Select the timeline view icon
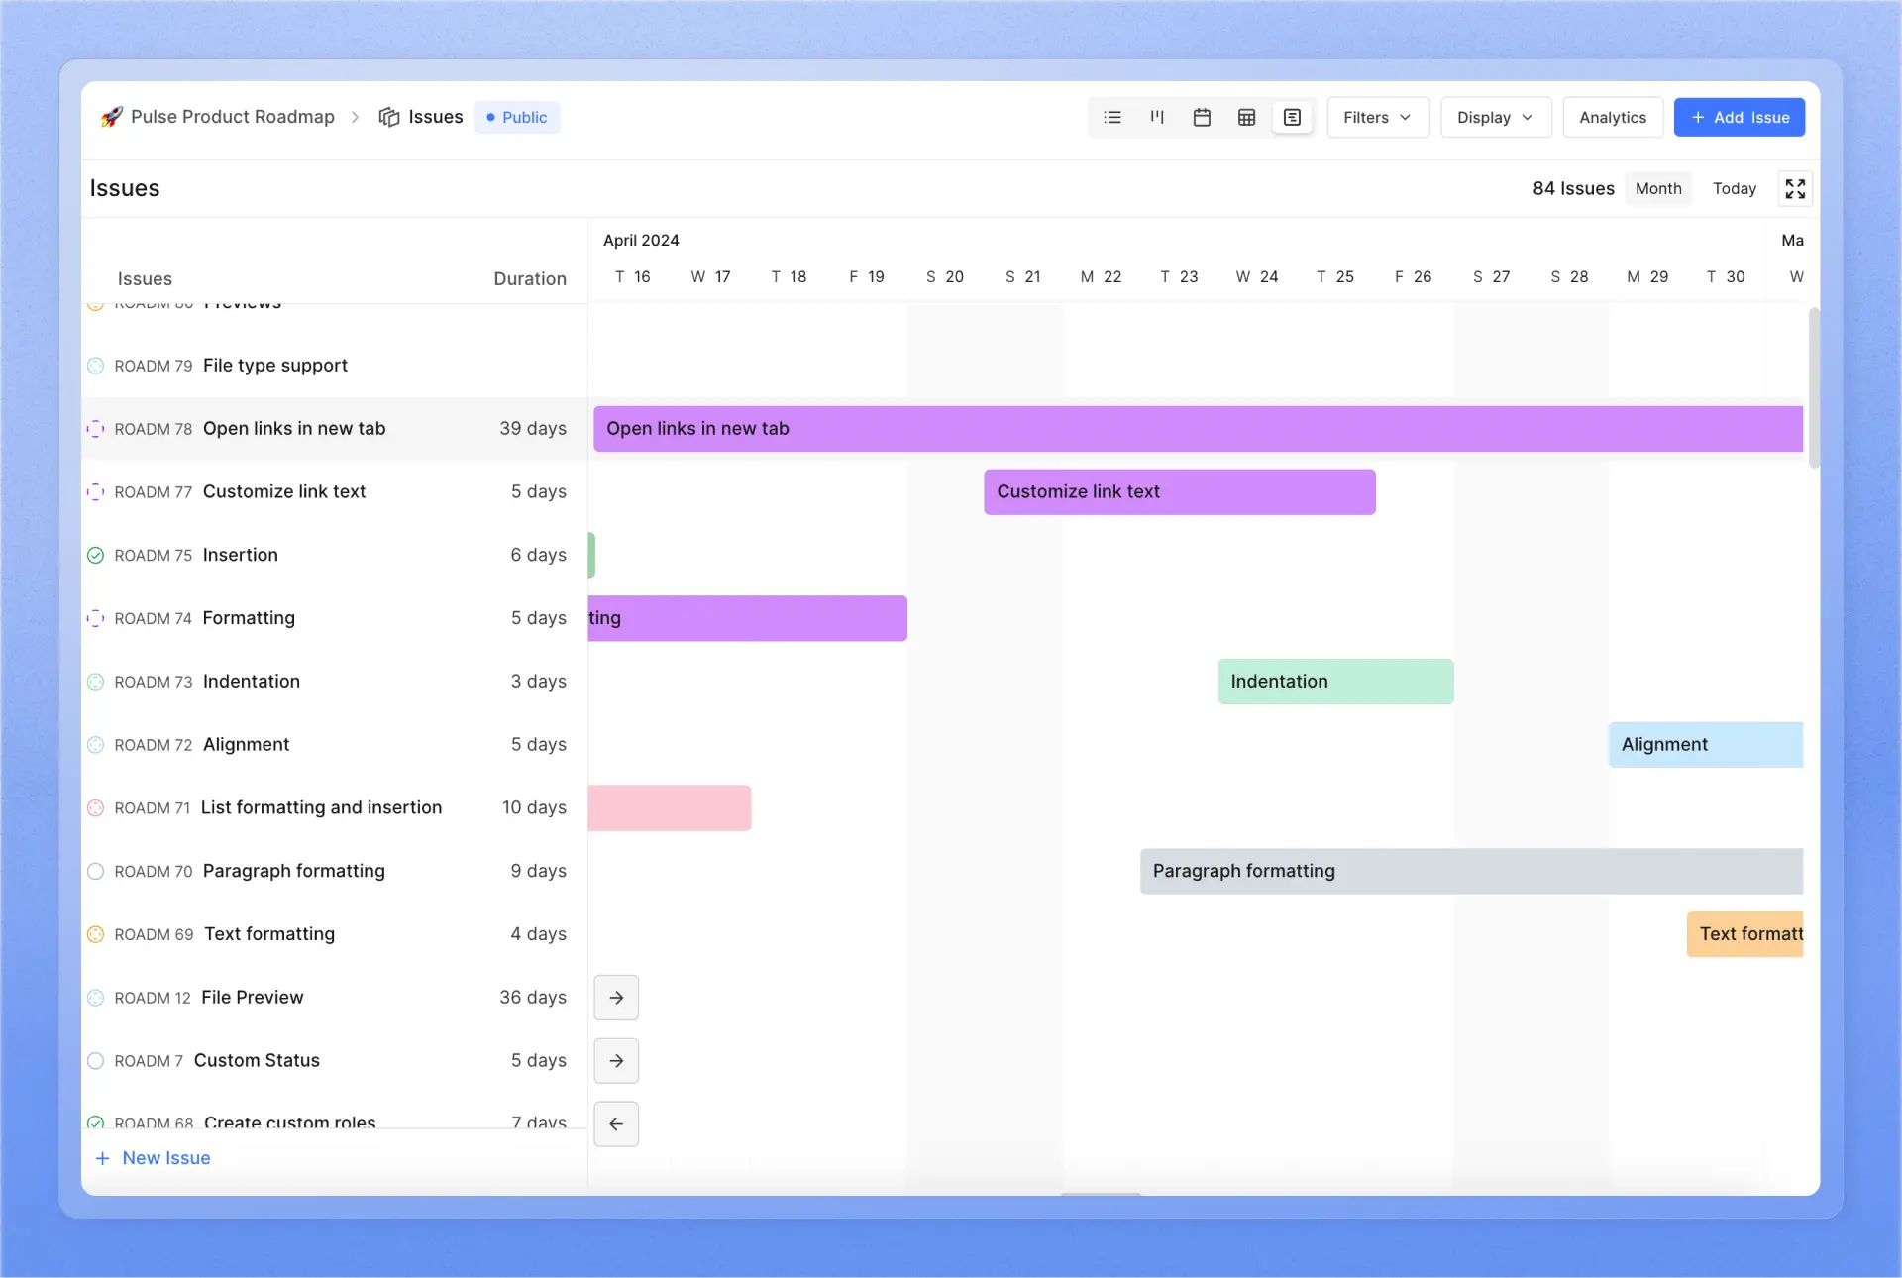The width and height of the screenshot is (1902, 1278). 1291,117
